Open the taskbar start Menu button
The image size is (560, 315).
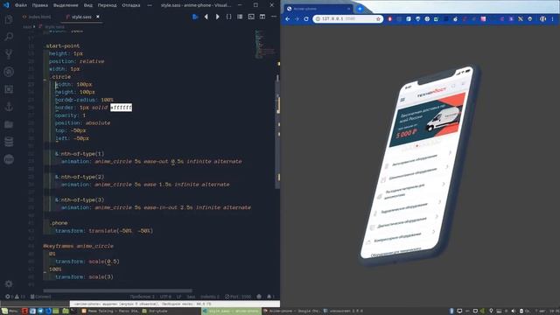[x=10, y=311]
